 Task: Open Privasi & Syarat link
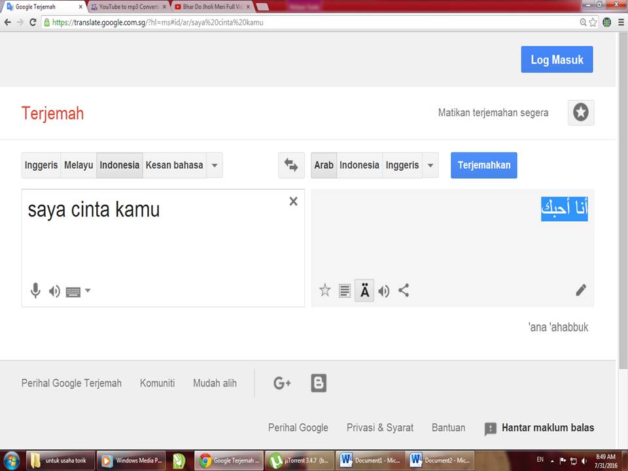coord(379,428)
